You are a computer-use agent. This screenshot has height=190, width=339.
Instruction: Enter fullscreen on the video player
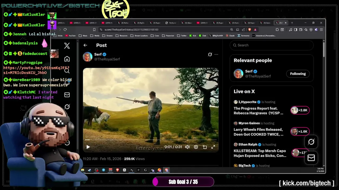(x=213, y=147)
